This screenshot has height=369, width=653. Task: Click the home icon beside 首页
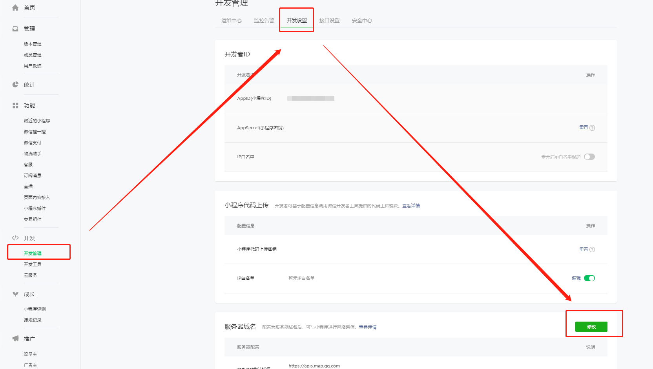tap(15, 7)
